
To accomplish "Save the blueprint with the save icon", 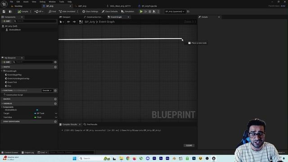I will pyautogui.click(x=4, y=12).
